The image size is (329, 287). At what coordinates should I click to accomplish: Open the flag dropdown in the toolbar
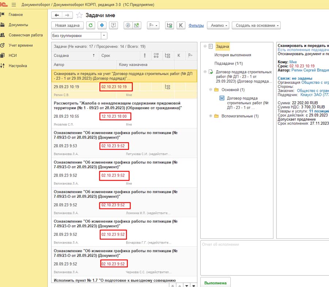coord(152,25)
